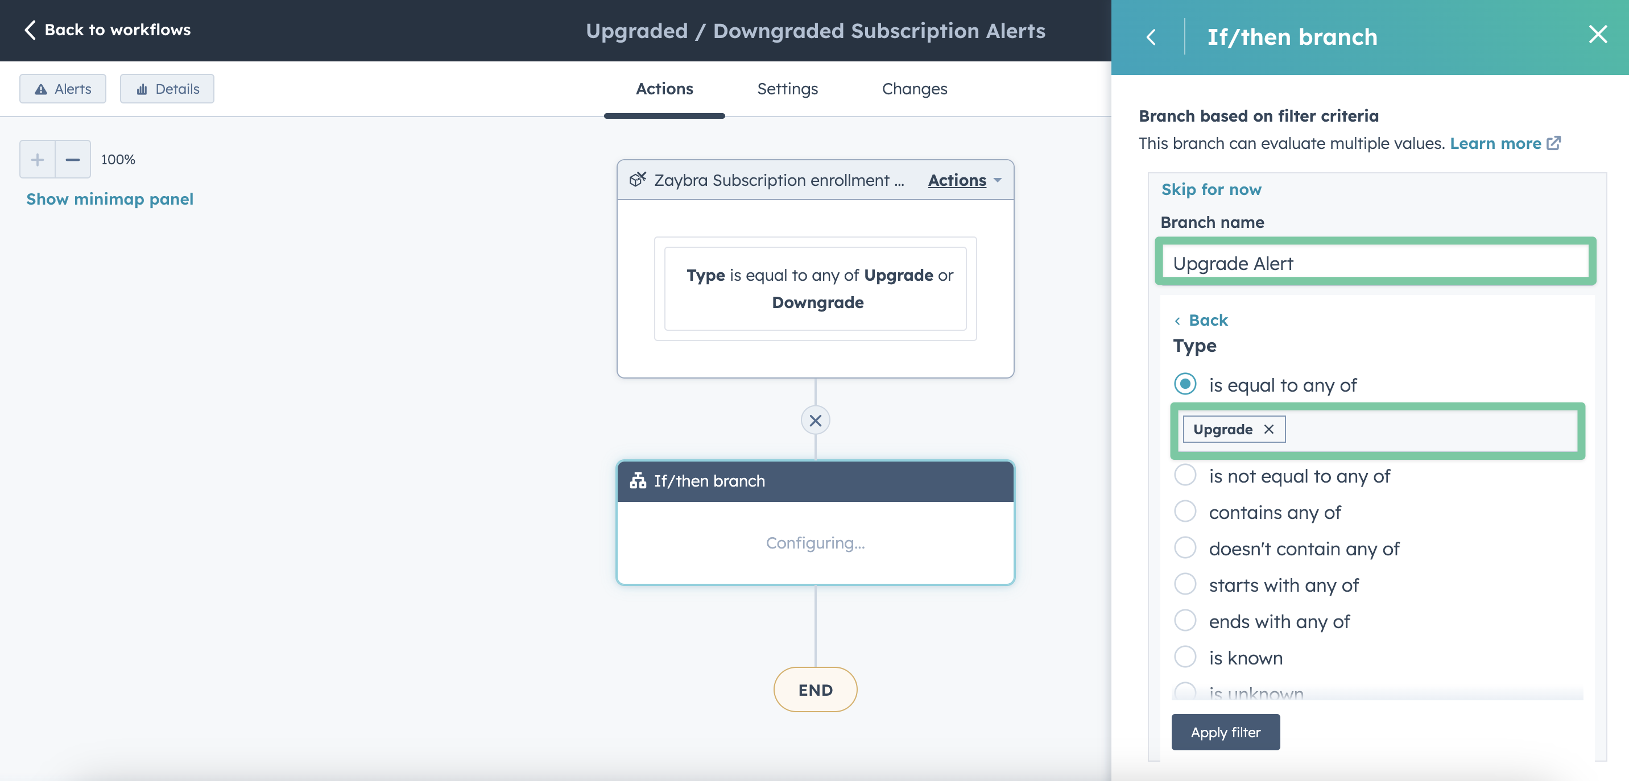Viewport: 1629px width, 781px height.
Task: Click Show minimap panel link
Action: [x=110, y=199]
